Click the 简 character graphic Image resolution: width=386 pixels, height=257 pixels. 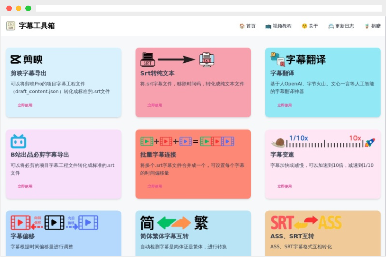pyautogui.click(x=147, y=223)
